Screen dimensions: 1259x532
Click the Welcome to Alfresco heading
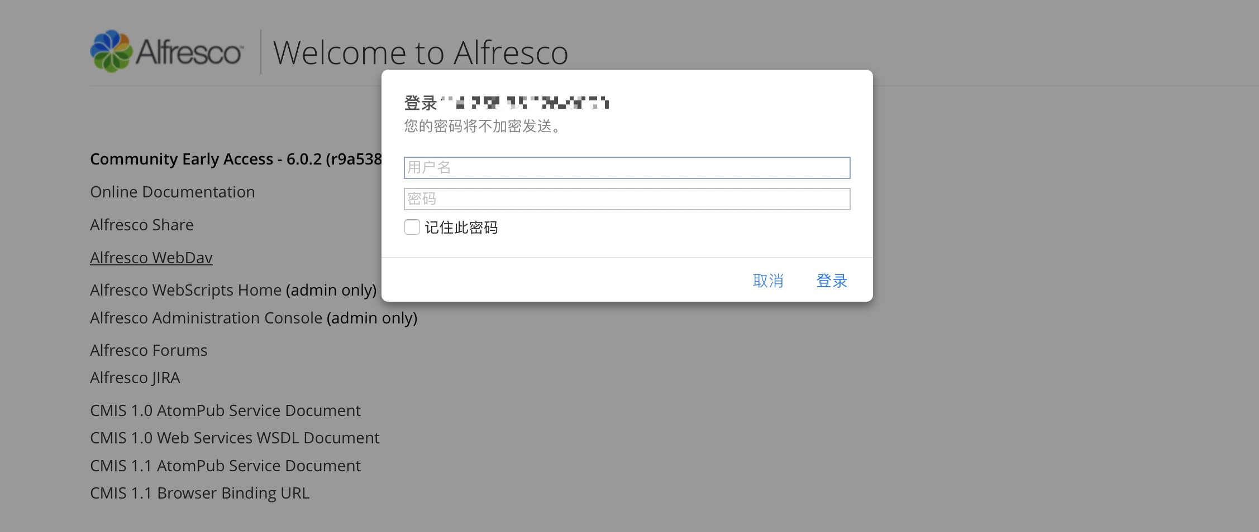(x=420, y=53)
